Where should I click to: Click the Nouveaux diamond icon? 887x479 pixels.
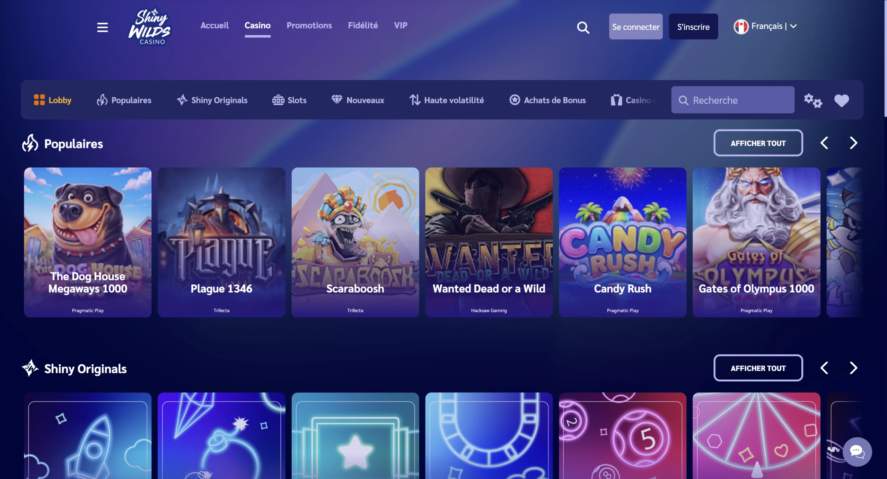tap(336, 99)
